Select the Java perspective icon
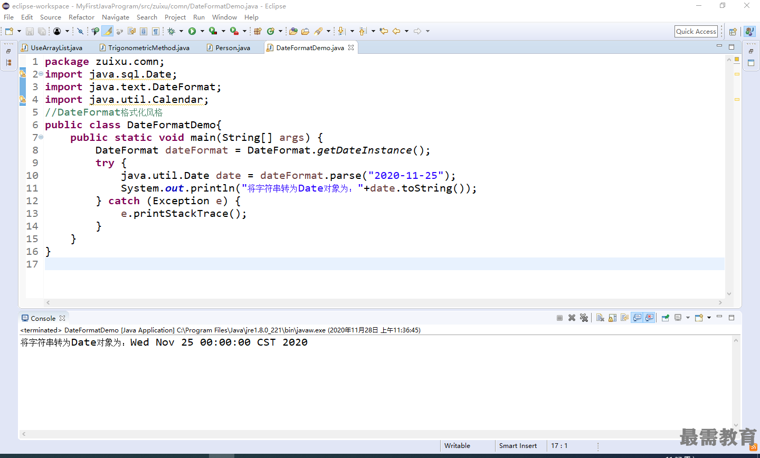This screenshot has width=760, height=458. pyautogui.click(x=750, y=32)
